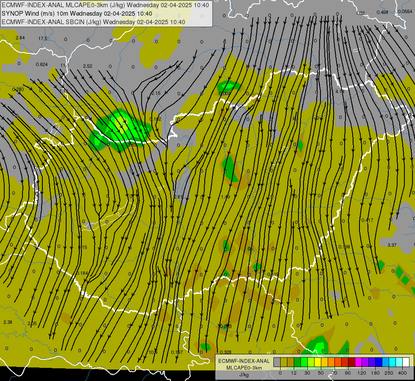415x381 pixels.
Task: Click the olive swatch in the legend
Action: 284,362
